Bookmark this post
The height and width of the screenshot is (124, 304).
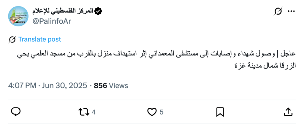click(220, 112)
